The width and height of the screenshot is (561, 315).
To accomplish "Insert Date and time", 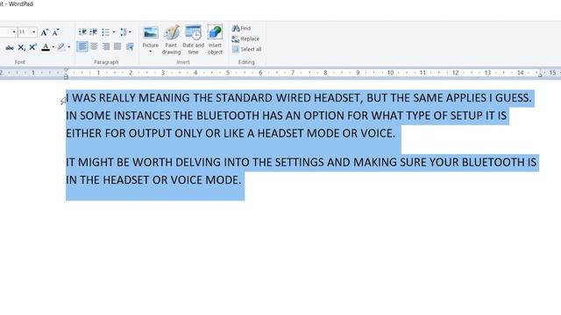I will (193, 40).
